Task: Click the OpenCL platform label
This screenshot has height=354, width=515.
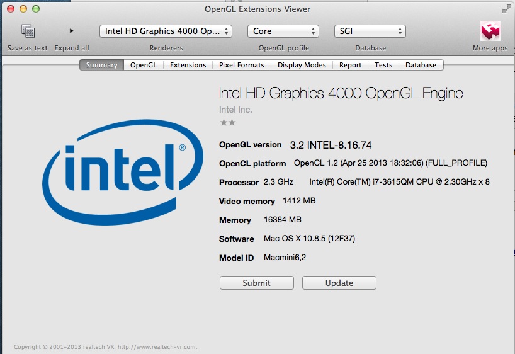Action: [252, 163]
